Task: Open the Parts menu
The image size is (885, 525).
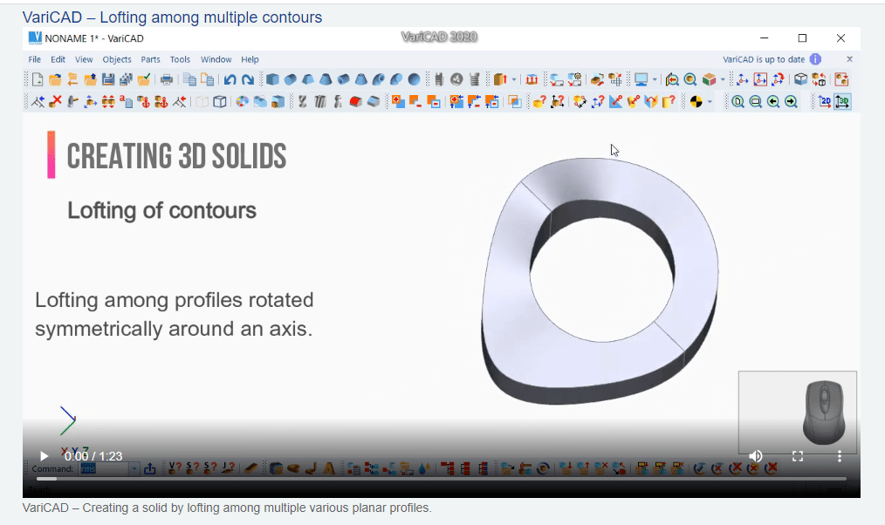Action: pos(150,59)
